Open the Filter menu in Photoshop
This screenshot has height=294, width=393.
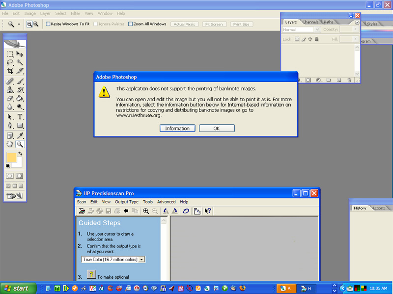click(x=76, y=14)
